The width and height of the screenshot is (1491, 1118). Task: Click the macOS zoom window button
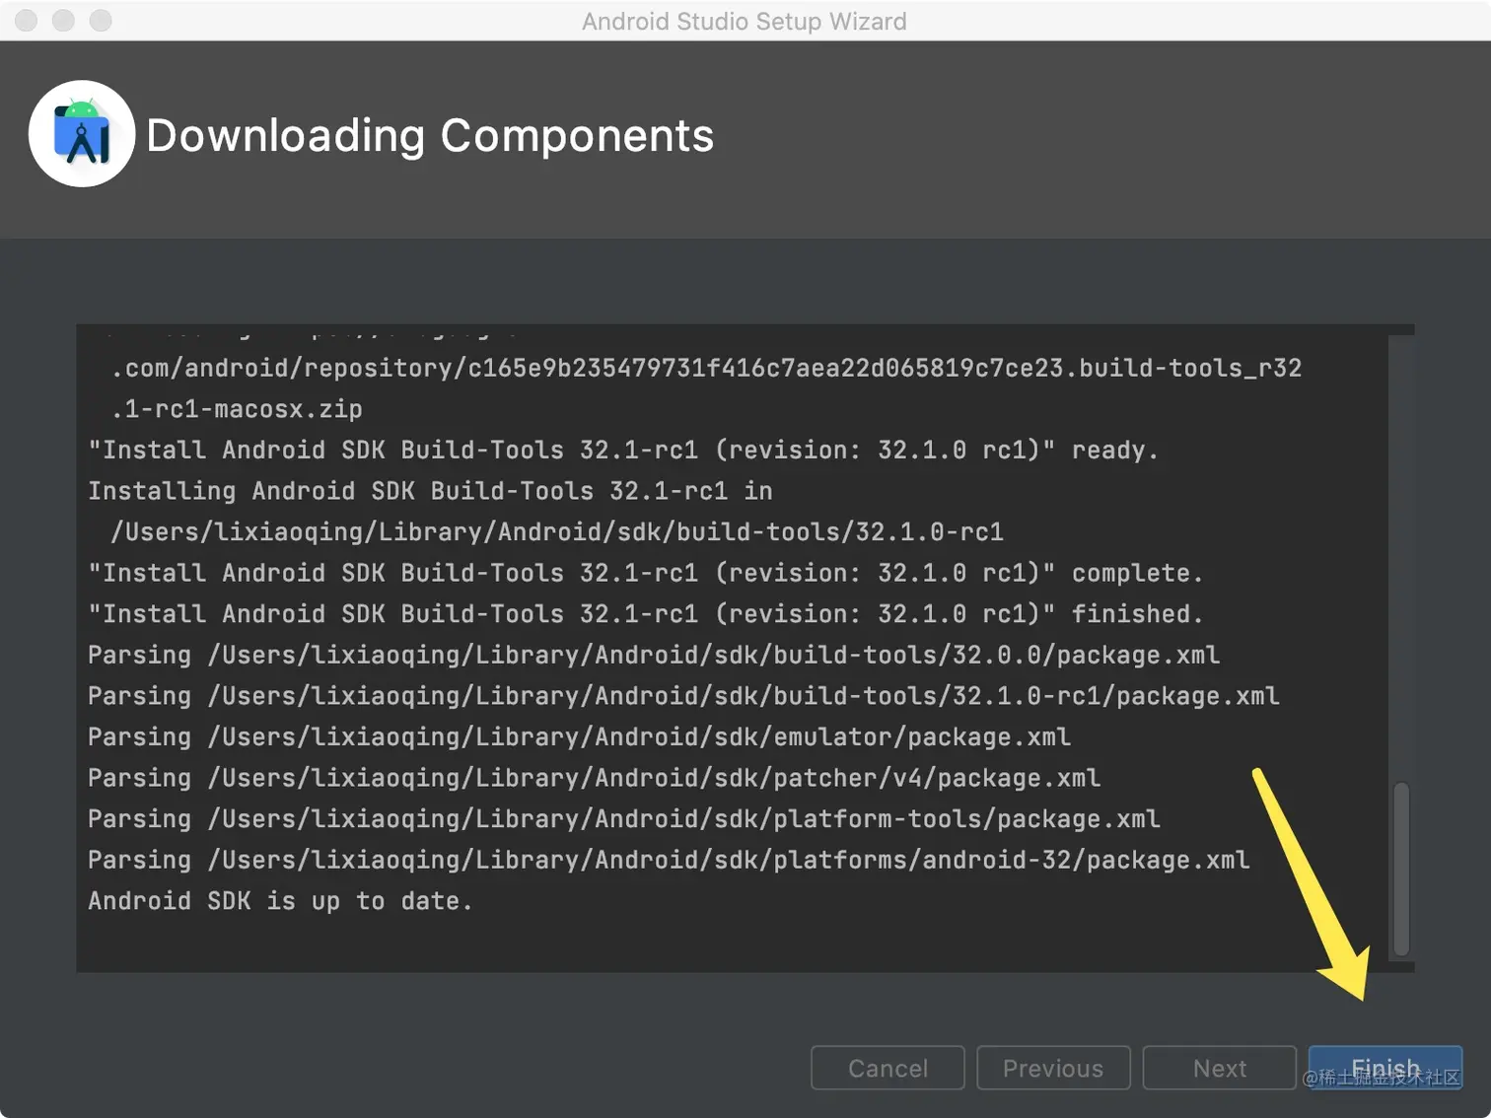(x=101, y=21)
